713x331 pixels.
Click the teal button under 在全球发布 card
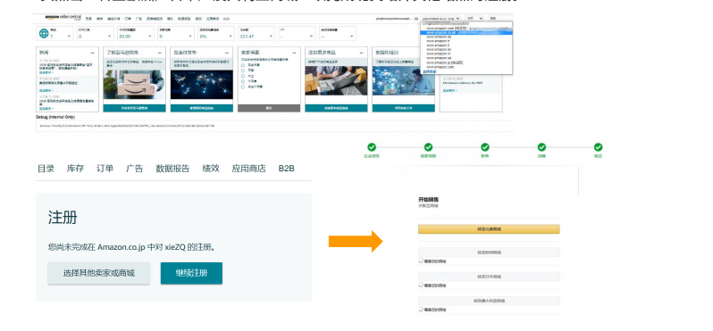point(201,108)
